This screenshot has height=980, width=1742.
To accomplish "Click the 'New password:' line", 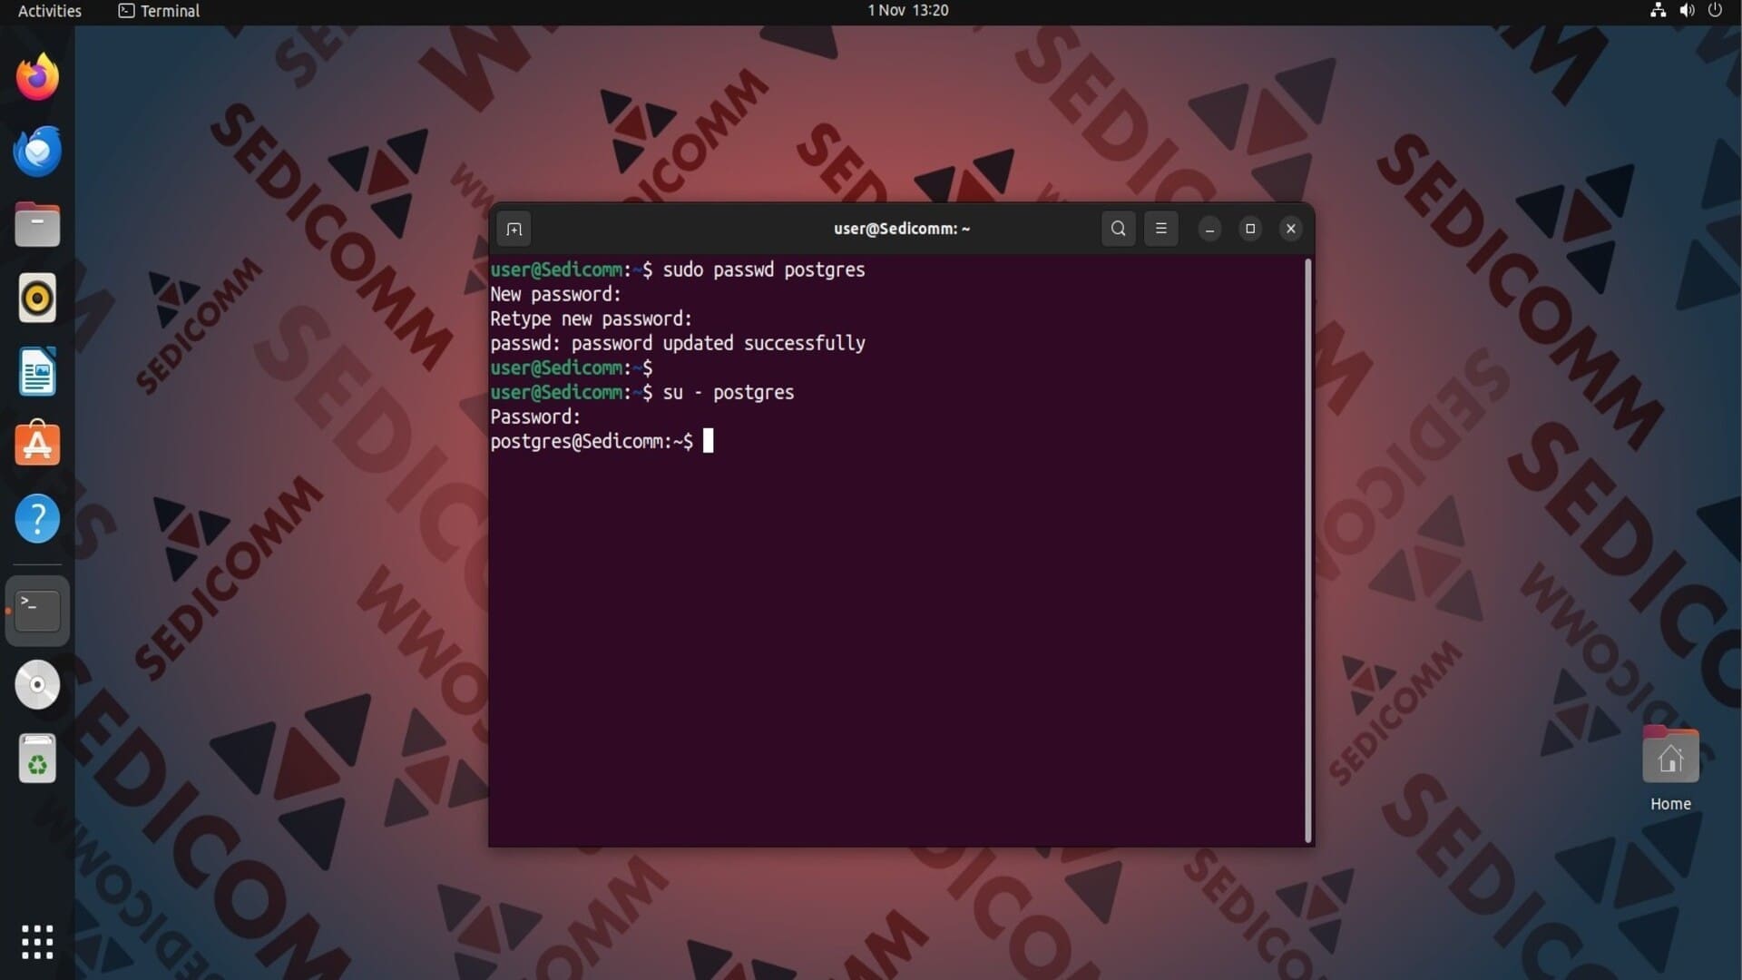I will point(555,294).
